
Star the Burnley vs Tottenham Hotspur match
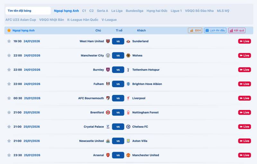point(9,70)
